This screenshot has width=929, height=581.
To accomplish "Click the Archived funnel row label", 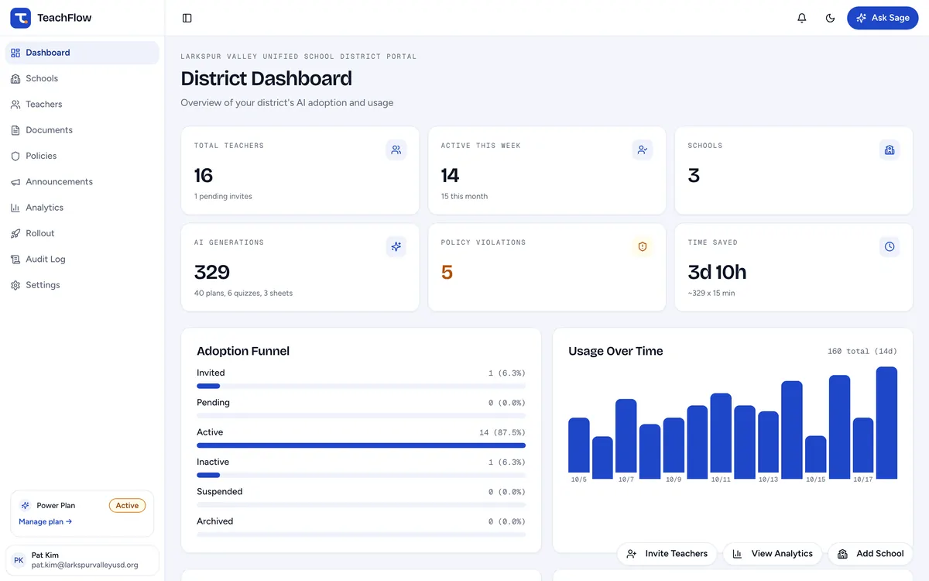I will pyautogui.click(x=215, y=521).
